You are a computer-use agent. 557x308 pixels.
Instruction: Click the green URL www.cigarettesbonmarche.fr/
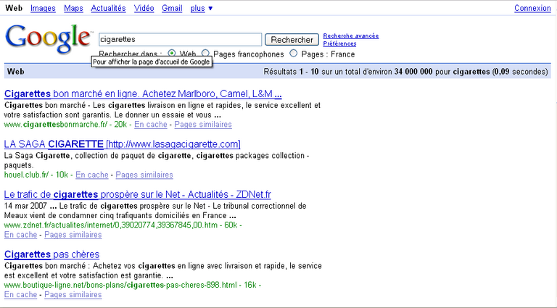[56, 125]
